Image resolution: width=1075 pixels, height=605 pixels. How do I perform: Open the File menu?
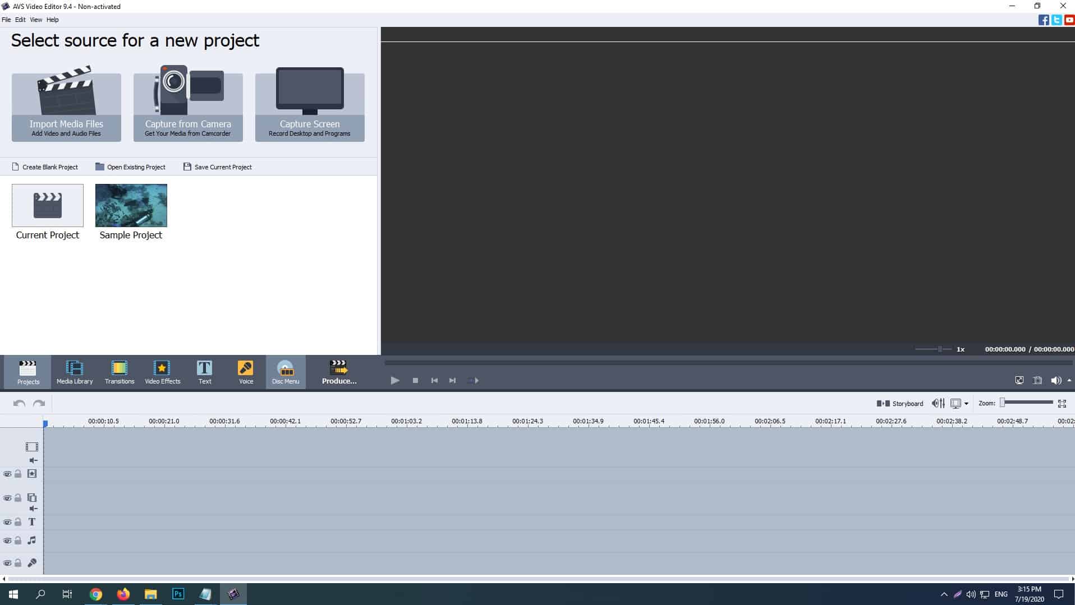tap(6, 20)
